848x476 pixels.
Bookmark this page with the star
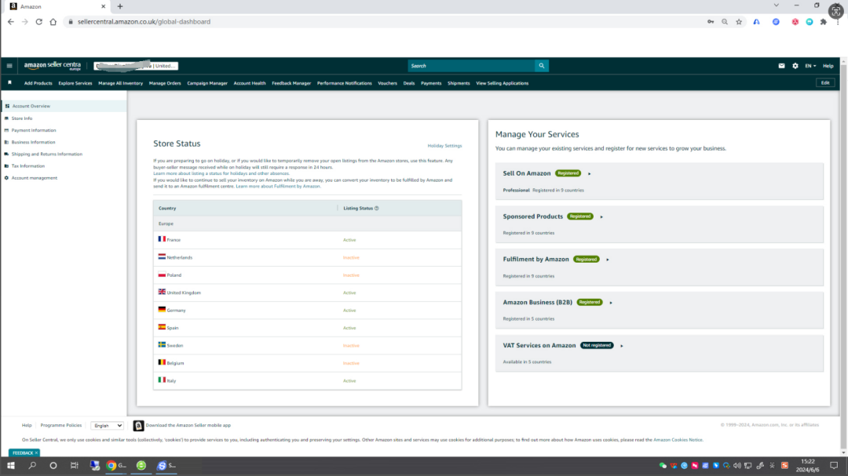(739, 22)
